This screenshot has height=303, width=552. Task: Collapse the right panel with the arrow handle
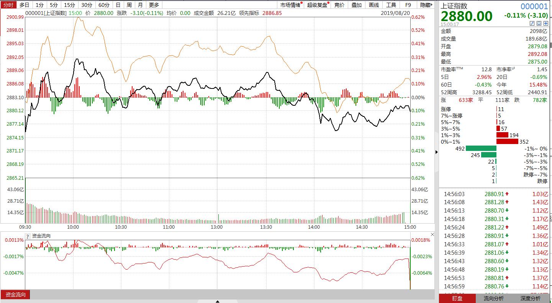437,152
